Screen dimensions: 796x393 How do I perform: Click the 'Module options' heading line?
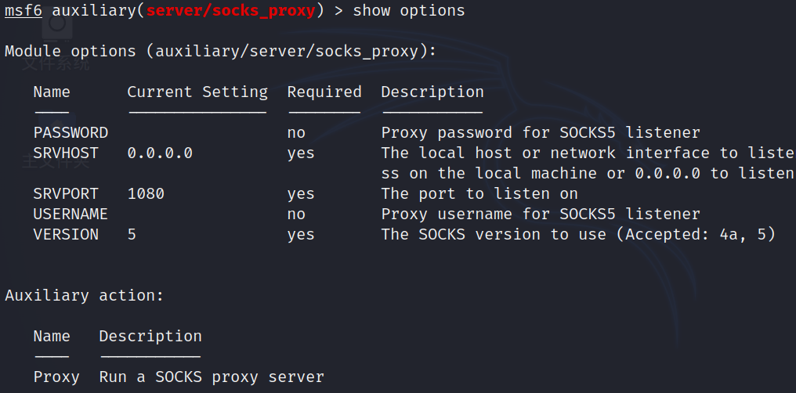[220, 51]
